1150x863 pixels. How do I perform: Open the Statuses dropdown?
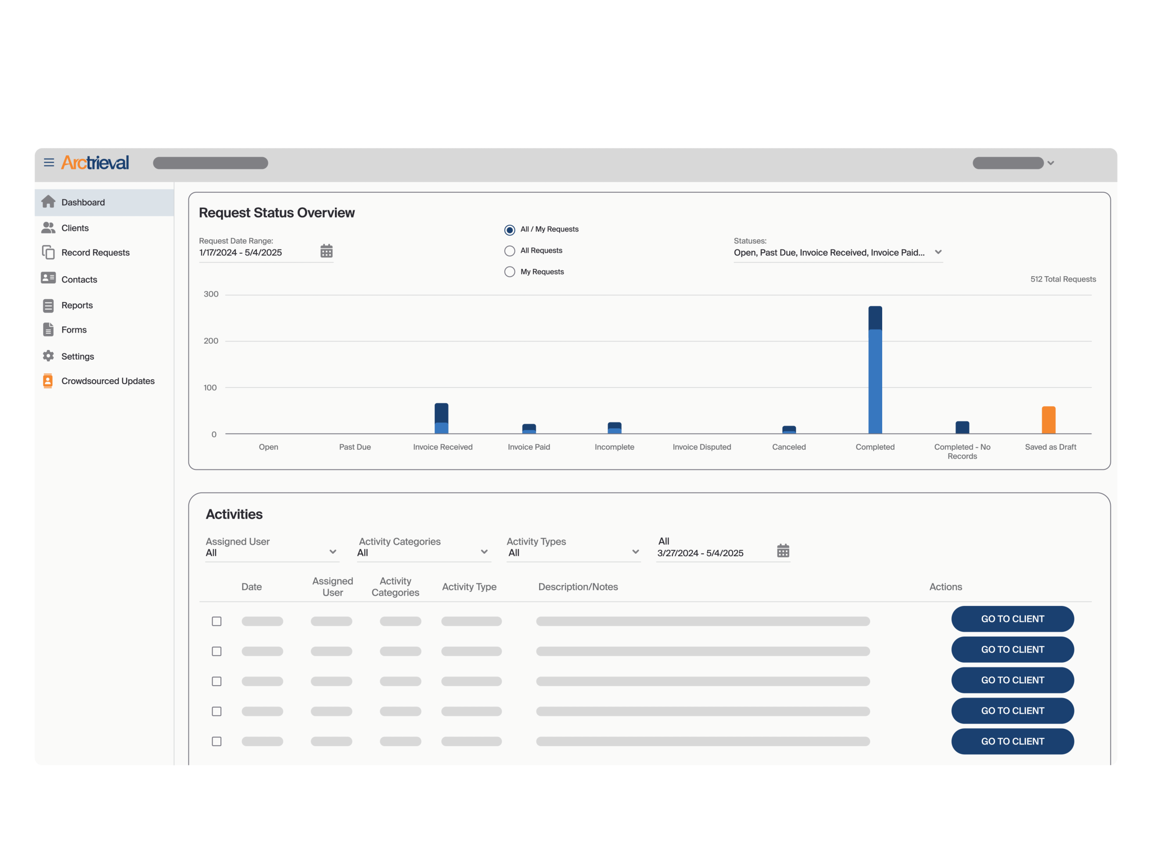(939, 252)
